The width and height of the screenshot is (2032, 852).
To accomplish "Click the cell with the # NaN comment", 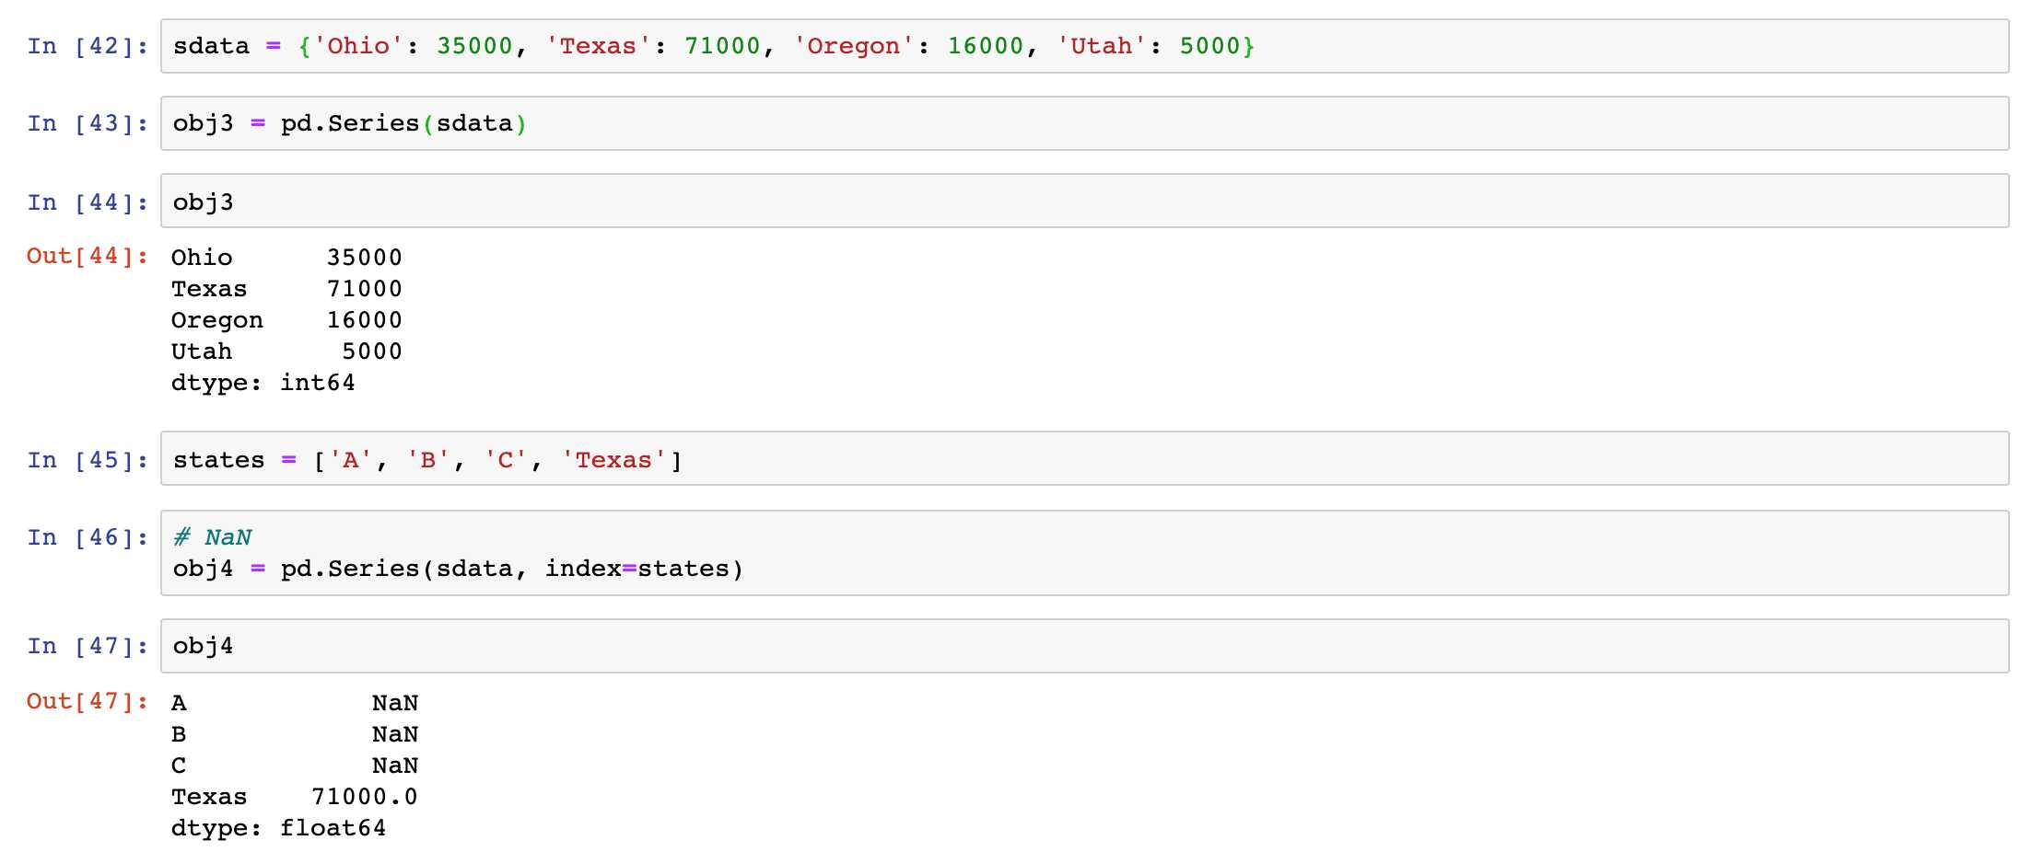I will point(1084,553).
